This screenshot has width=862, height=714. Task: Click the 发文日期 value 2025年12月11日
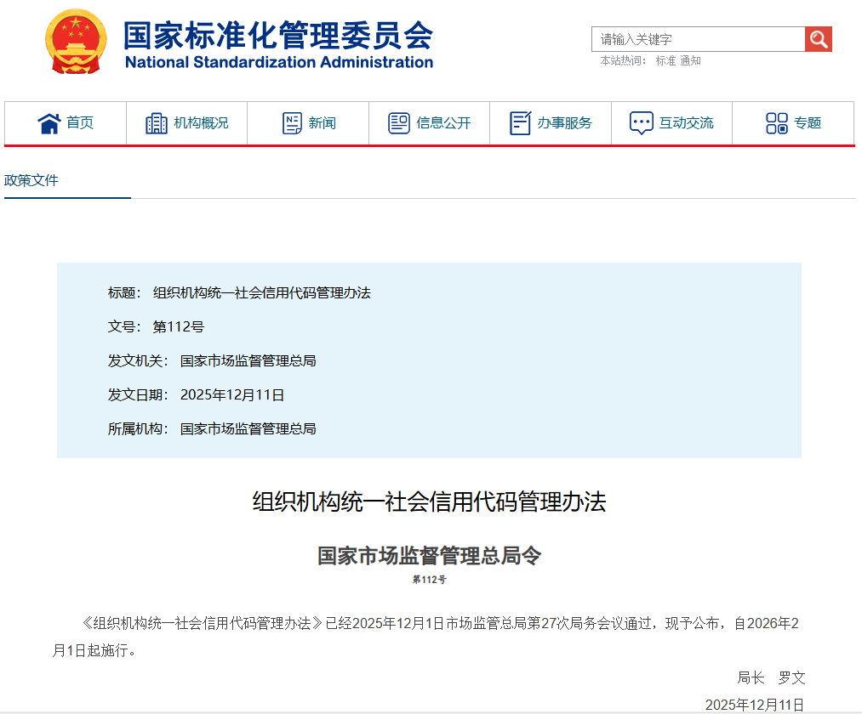pyautogui.click(x=232, y=394)
